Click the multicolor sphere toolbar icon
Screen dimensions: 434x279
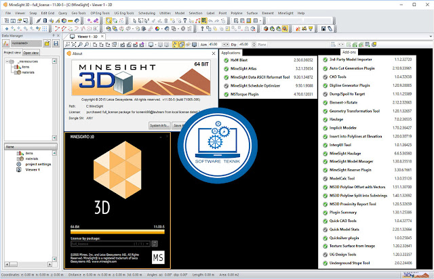(x=64, y=21)
